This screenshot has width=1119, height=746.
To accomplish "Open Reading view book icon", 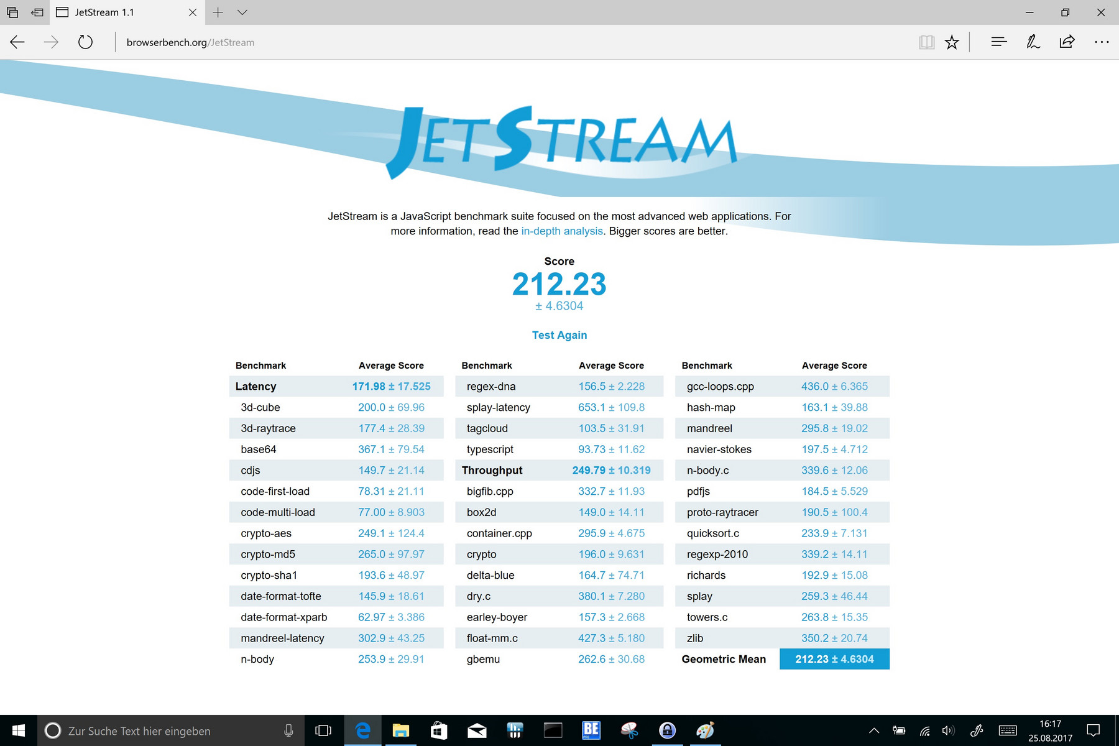I will pos(926,42).
